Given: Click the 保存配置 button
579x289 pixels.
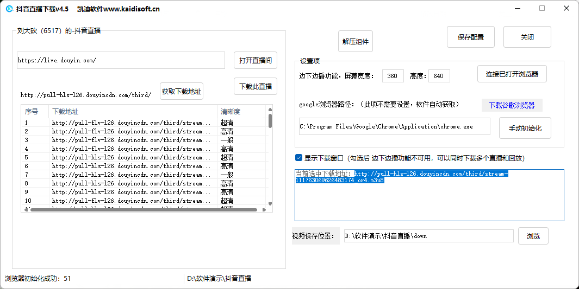Looking at the screenshot, I should tap(470, 37).
